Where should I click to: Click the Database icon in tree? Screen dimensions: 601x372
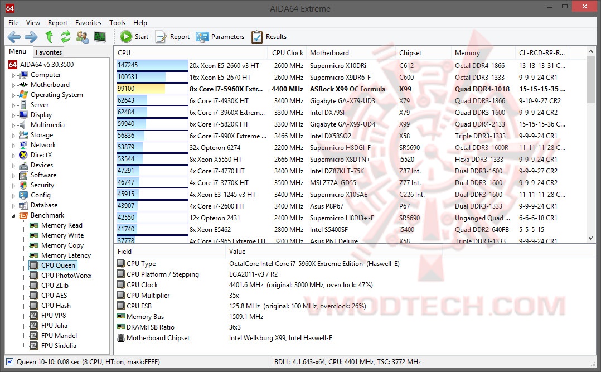tap(24, 205)
